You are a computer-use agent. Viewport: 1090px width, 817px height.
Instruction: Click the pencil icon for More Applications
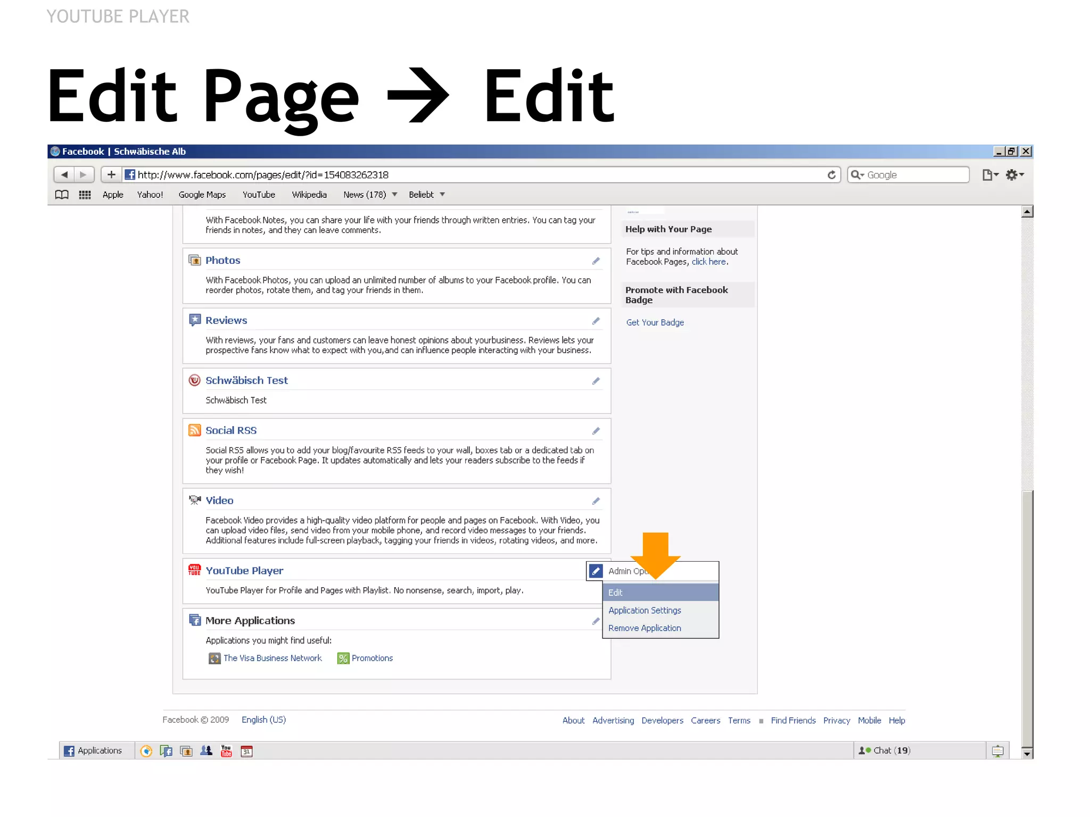click(x=596, y=621)
